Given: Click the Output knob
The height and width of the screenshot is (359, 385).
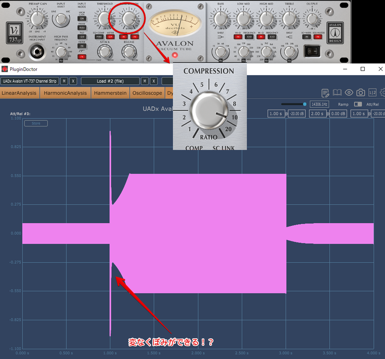Looking at the screenshot, I should 312,19.
